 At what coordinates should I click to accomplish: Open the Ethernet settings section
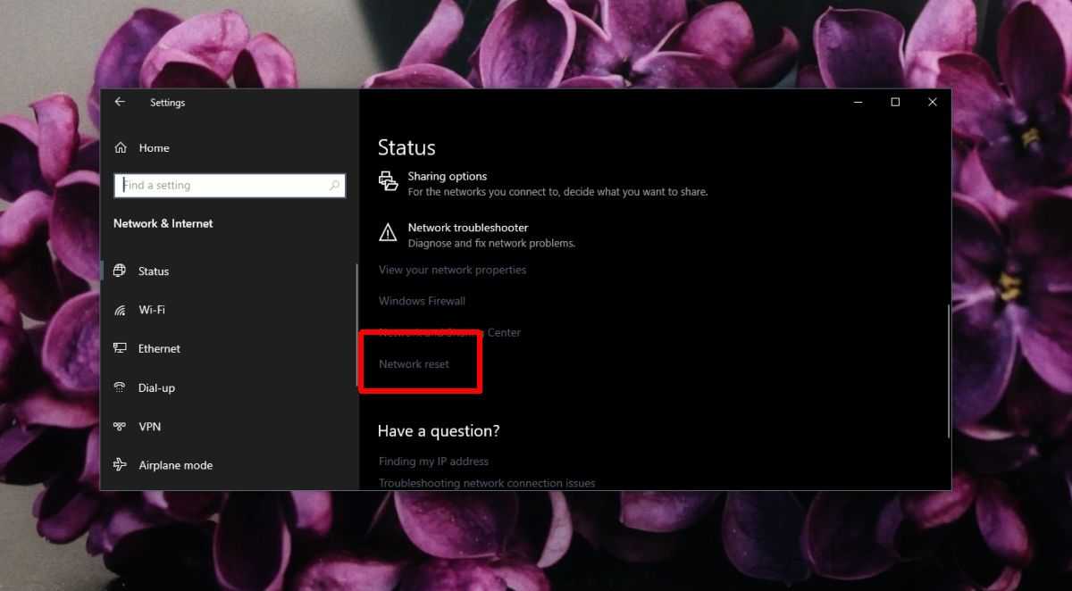159,349
